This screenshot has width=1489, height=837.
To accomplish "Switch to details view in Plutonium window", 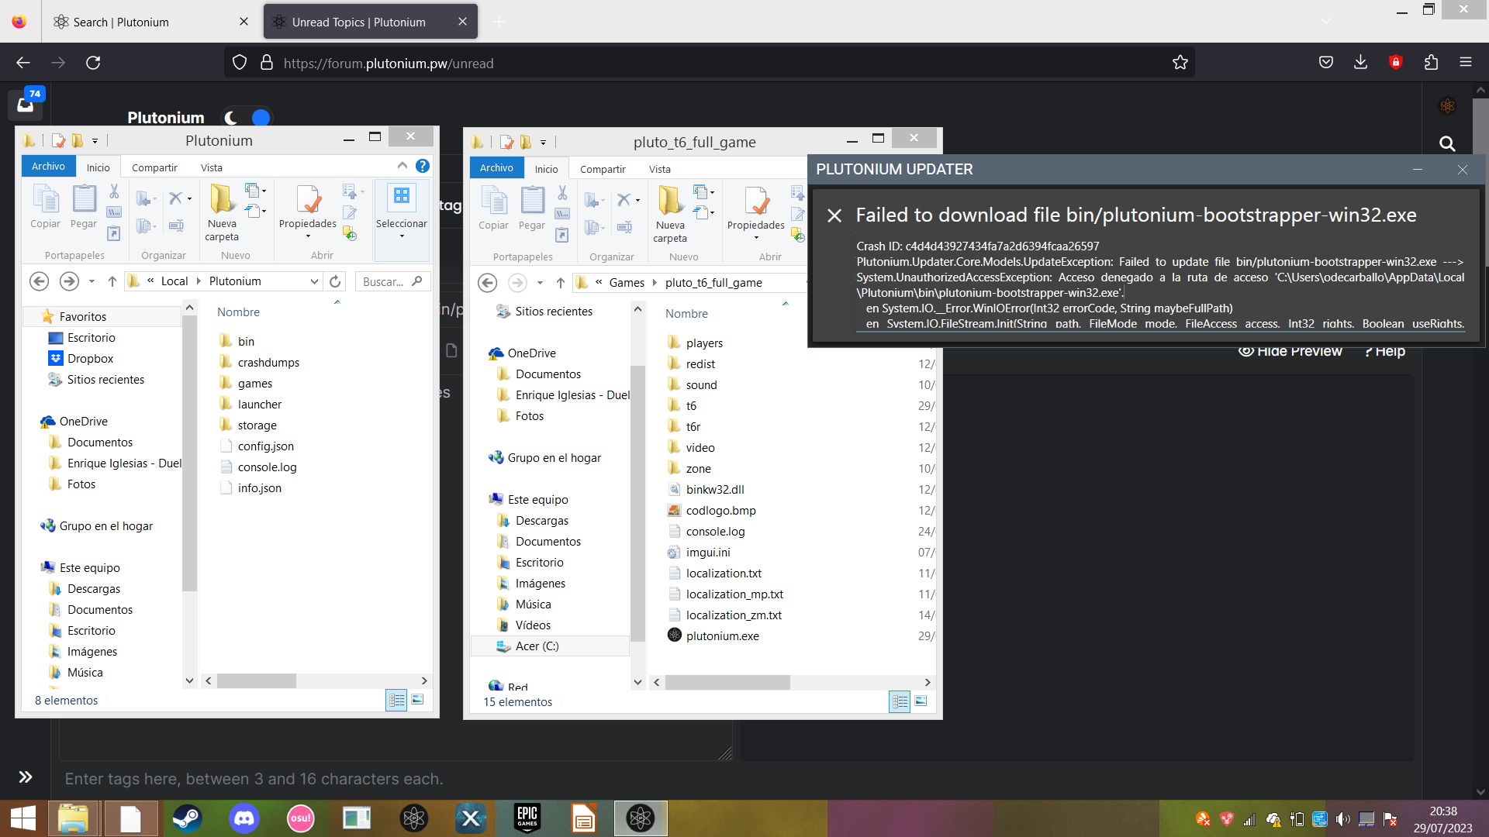I will [396, 700].
